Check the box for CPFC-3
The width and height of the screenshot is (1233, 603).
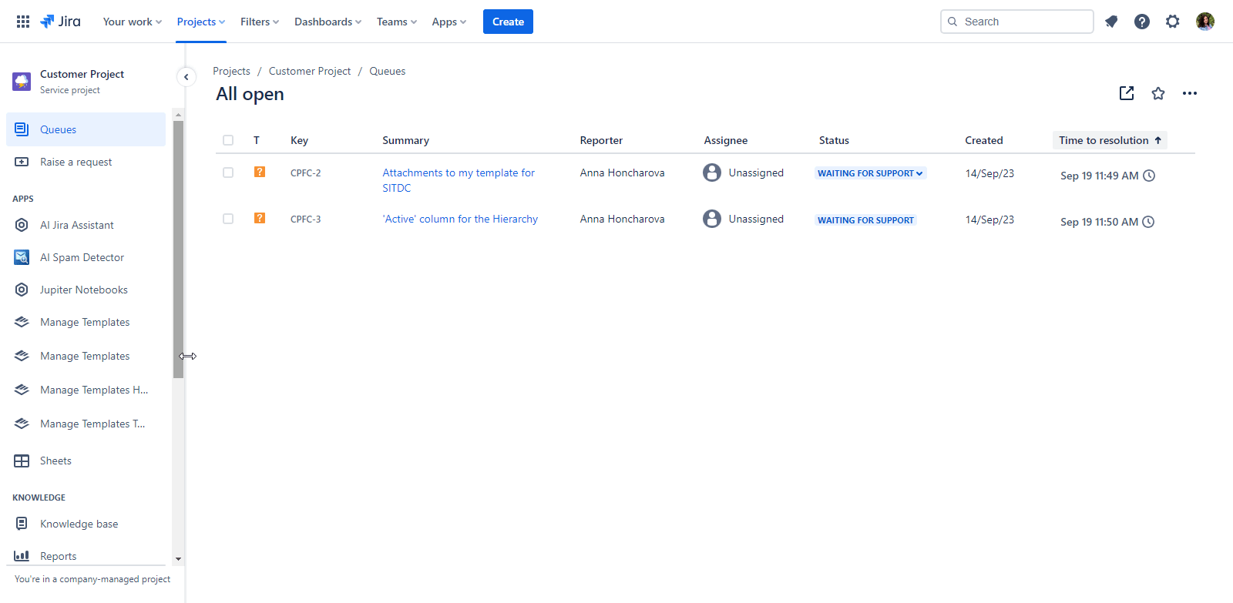pyautogui.click(x=228, y=219)
